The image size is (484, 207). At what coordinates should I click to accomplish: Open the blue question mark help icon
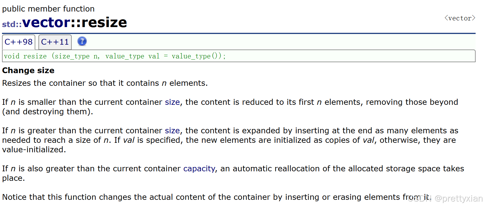point(82,41)
